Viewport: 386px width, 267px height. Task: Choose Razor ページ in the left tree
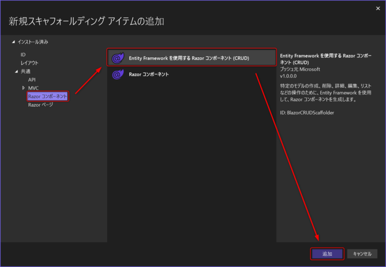(40, 105)
